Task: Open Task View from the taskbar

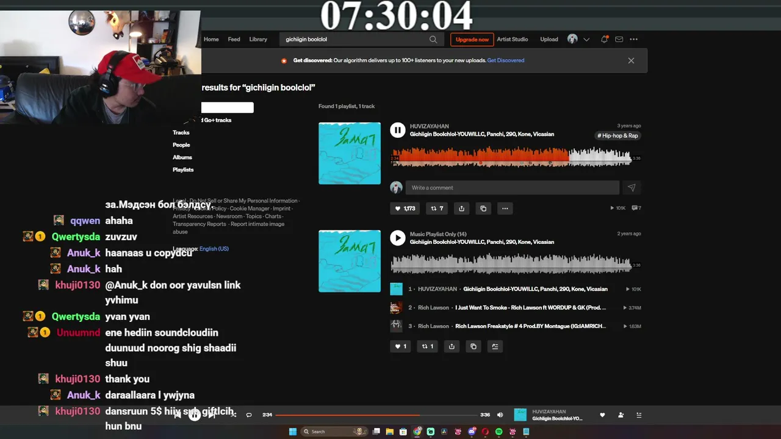Action: pyautogui.click(x=376, y=432)
